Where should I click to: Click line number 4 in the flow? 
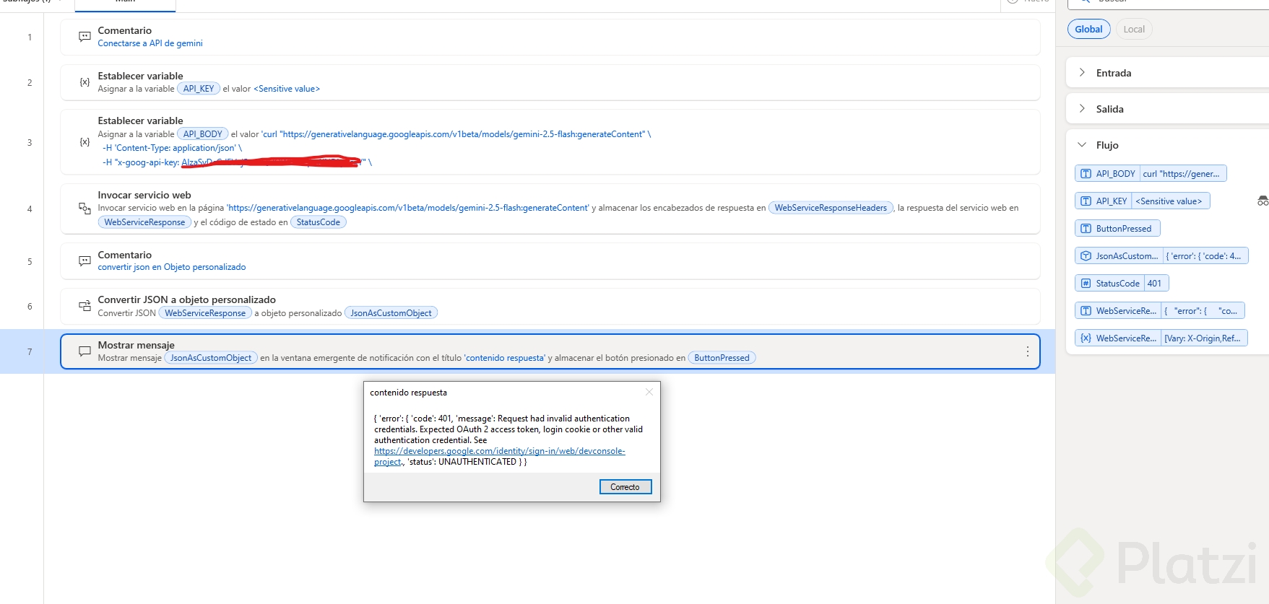pos(30,209)
